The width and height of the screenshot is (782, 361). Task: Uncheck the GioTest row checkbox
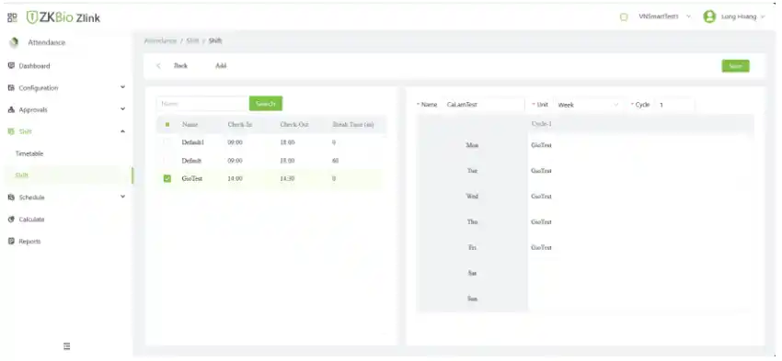(167, 179)
